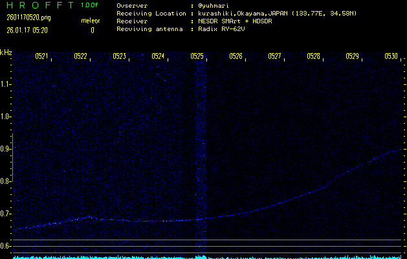Click the 1.00f version label

coord(90,5)
